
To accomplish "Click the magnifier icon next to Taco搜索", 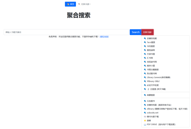I will (145, 42).
